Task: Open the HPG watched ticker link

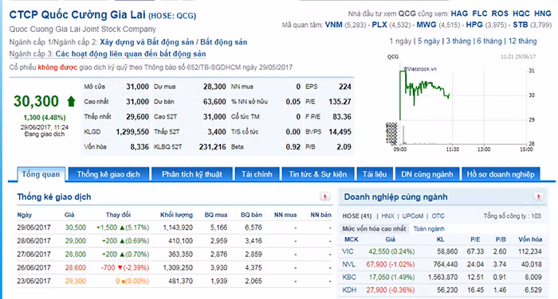Action: click(x=474, y=25)
